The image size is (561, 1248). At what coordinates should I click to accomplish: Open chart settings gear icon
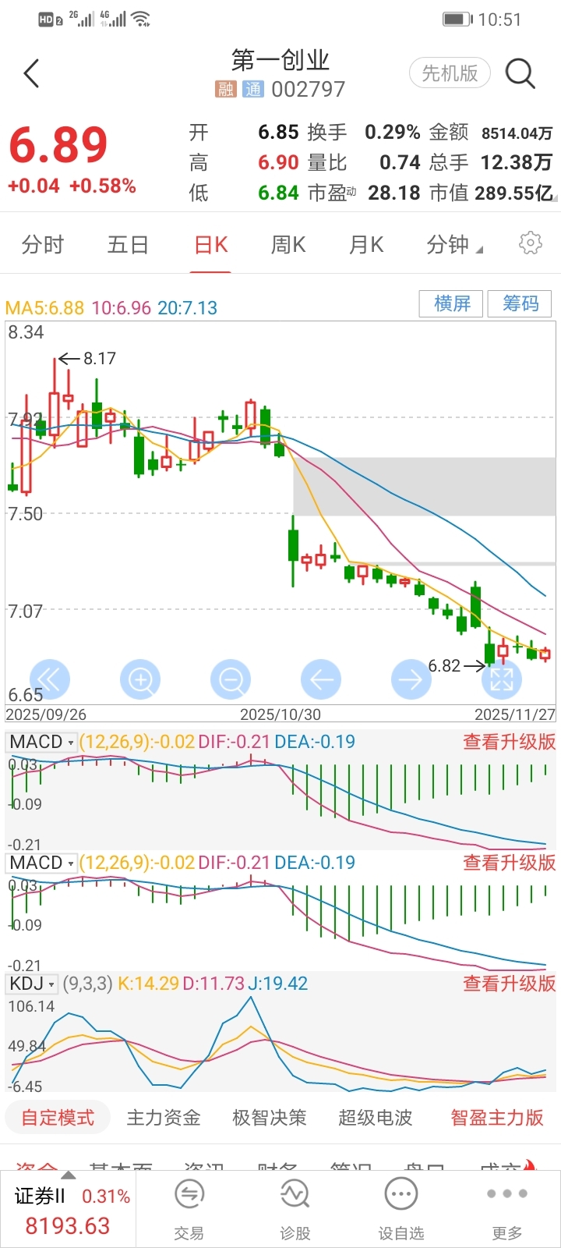tap(530, 243)
